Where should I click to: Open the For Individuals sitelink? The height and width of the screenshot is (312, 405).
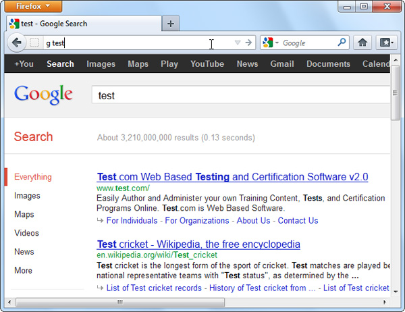click(132, 221)
